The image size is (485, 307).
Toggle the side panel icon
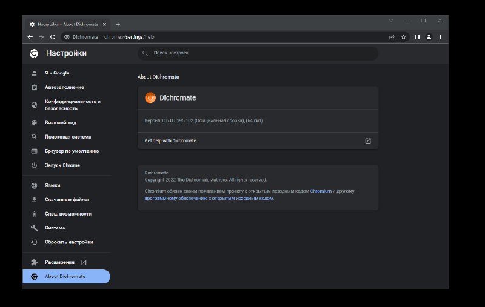click(x=418, y=37)
